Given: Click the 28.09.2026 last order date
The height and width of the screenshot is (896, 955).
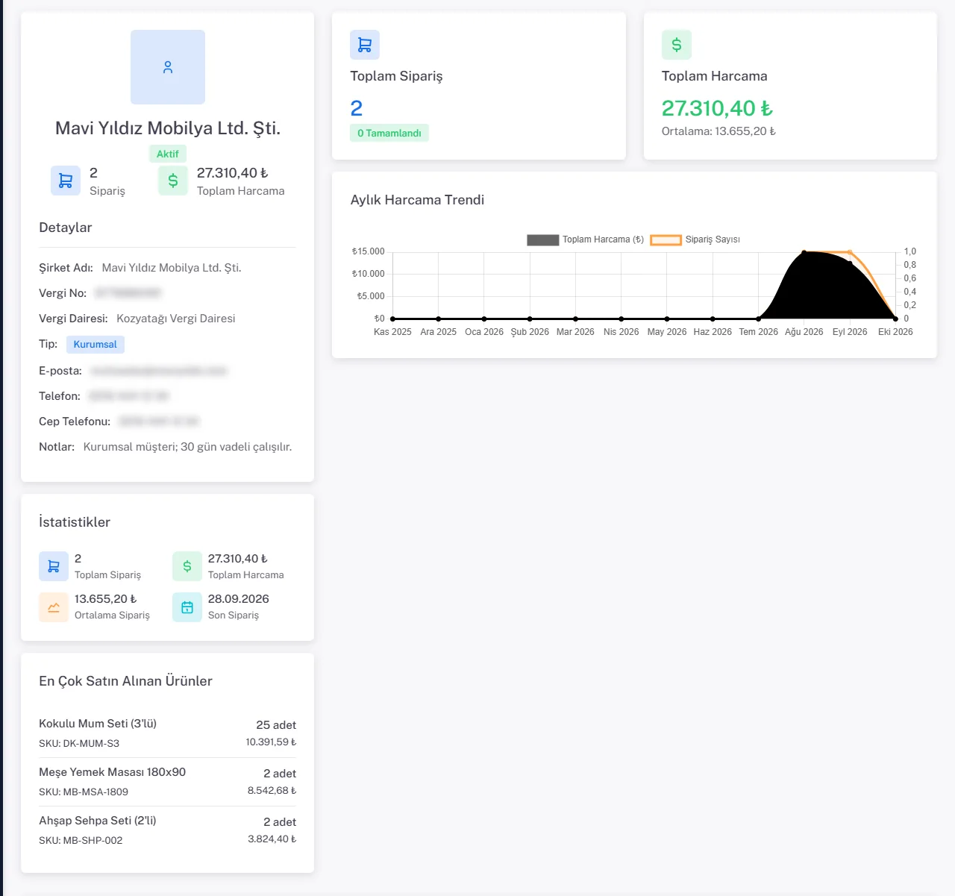Looking at the screenshot, I should (x=239, y=599).
